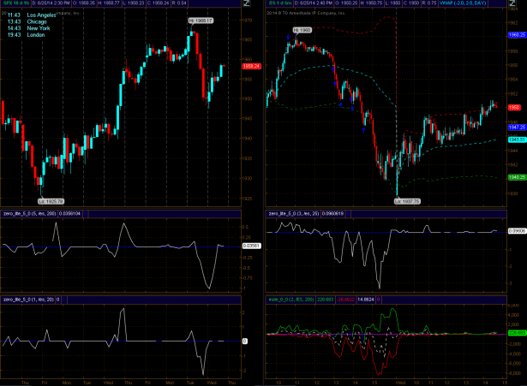Viewport: 527px width, 386px height.
Task: Click the blue 1947.25 price-axis tag
Action: click(517, 128)
